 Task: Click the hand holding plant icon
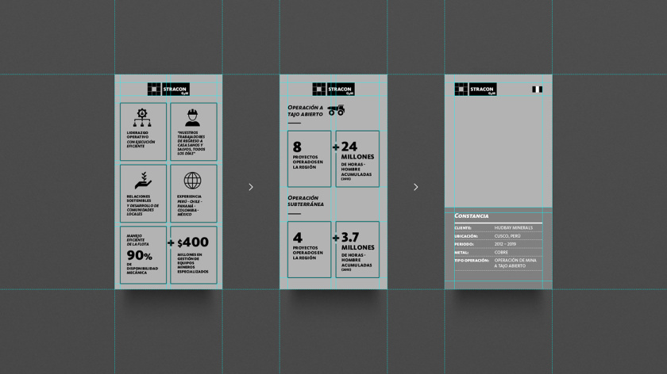[143, 180]
